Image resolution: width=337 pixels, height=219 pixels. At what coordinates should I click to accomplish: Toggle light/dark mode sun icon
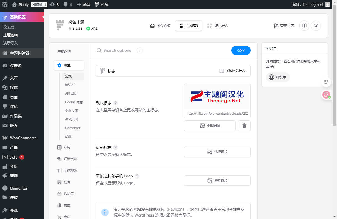pyautogui.click(x=316, y=26)
